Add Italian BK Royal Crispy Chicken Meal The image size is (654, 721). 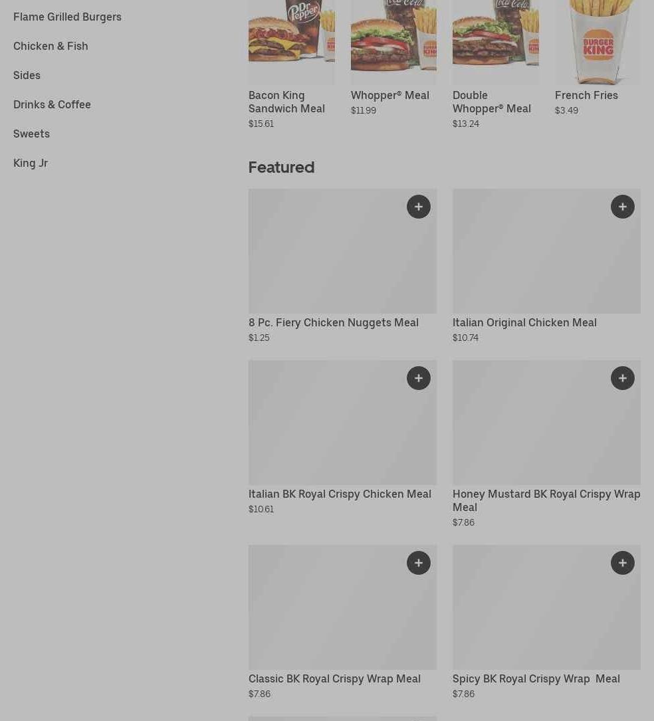point(419,378)
